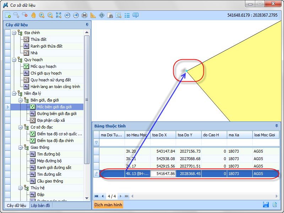Click the Print icon in toolbar
284x213 pixels.
84,15
